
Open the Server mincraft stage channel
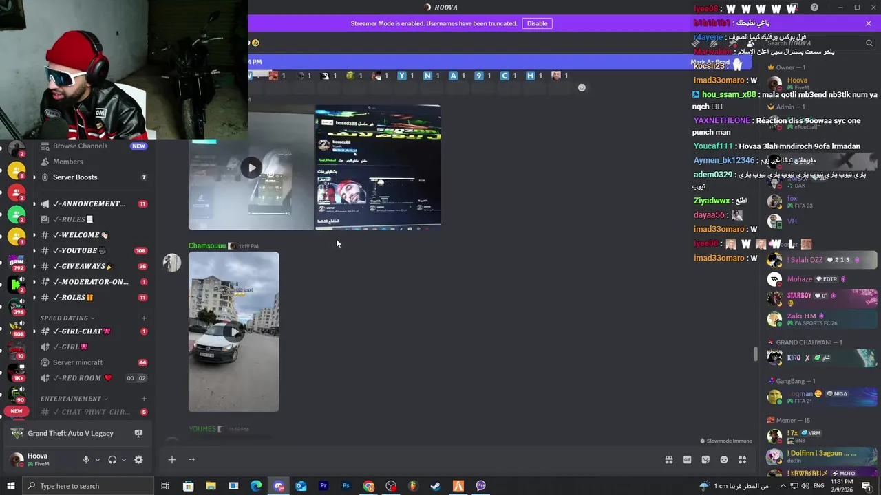[78, 362]
